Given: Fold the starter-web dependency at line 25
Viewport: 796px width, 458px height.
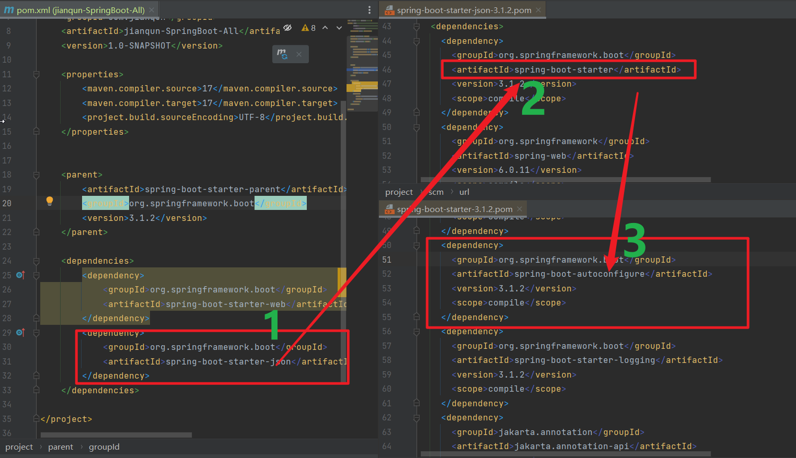Looking at the screenshot, I should click(36, 275).
